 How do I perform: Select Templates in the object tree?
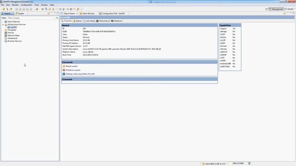point(12,30)
